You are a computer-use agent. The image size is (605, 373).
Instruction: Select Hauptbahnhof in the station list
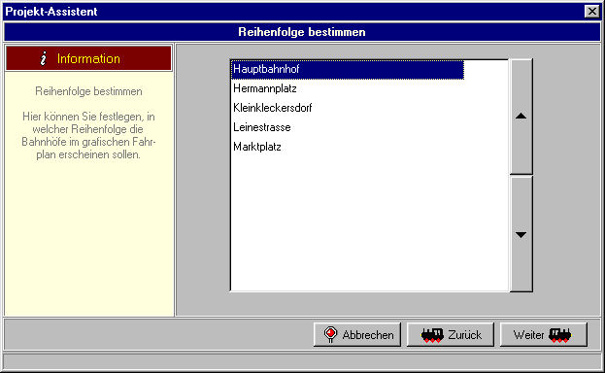pyautogui.click(x=348, y=70)
